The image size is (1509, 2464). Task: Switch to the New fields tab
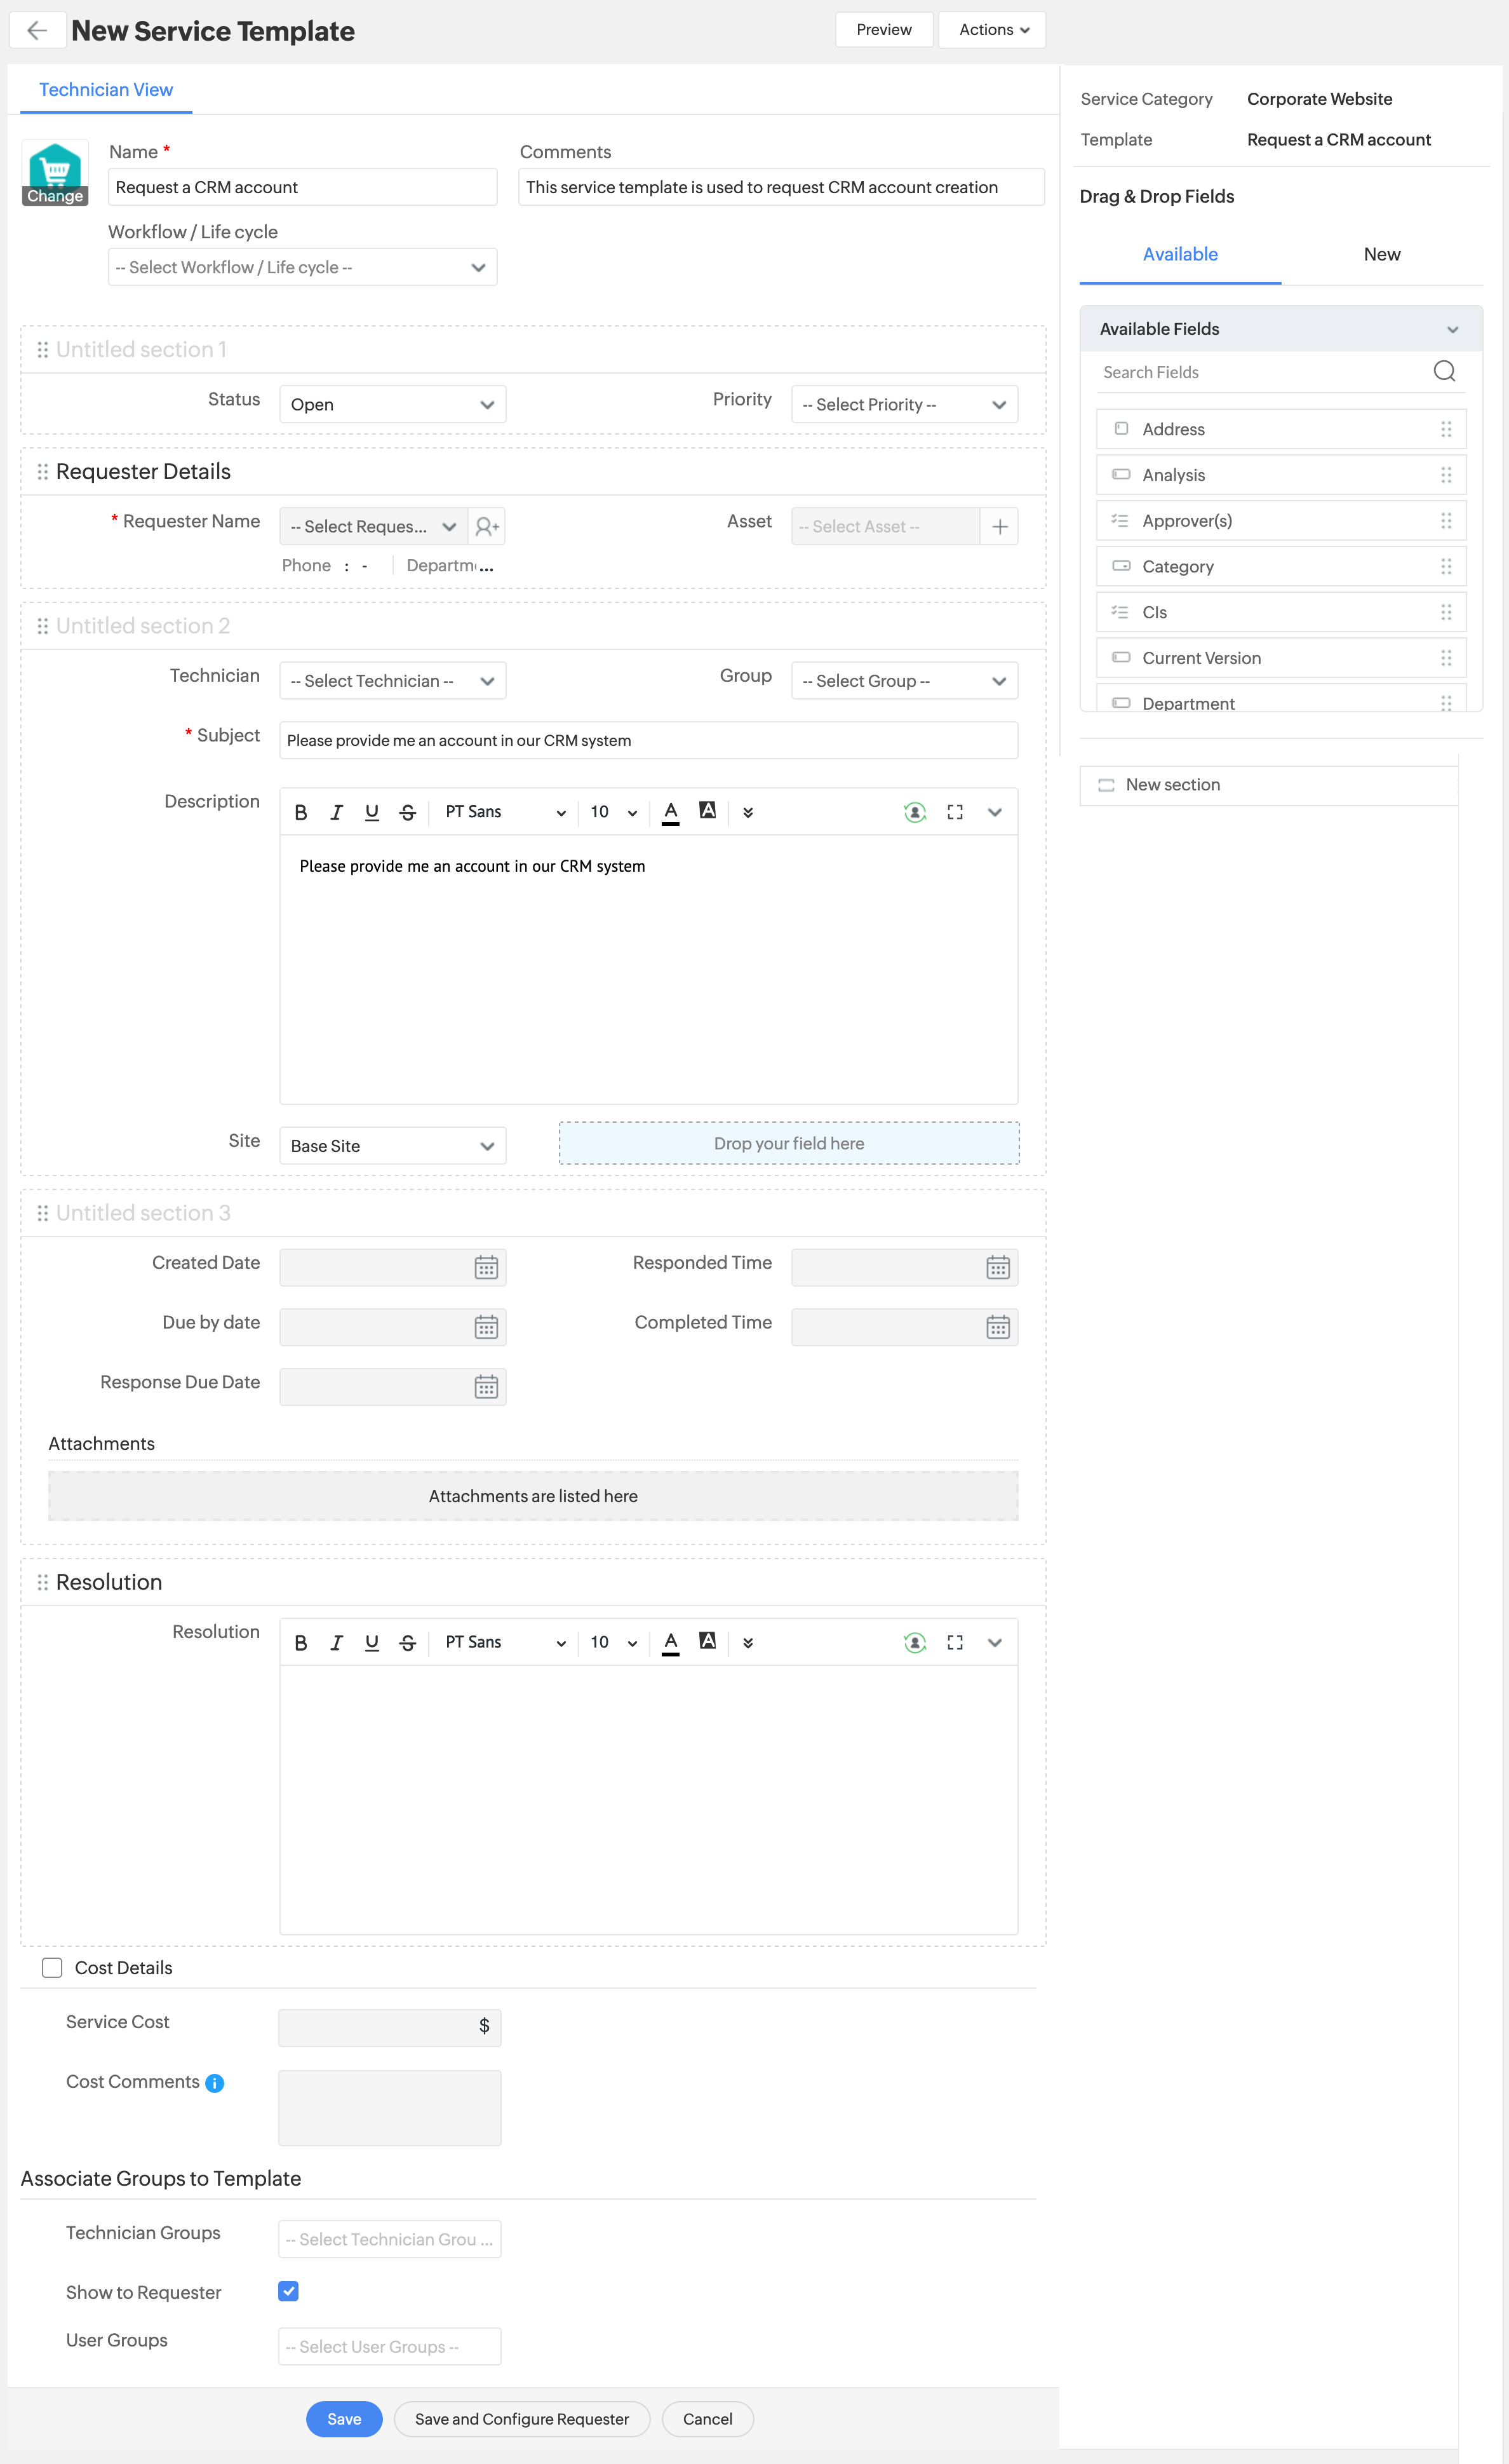point(1381,254)
